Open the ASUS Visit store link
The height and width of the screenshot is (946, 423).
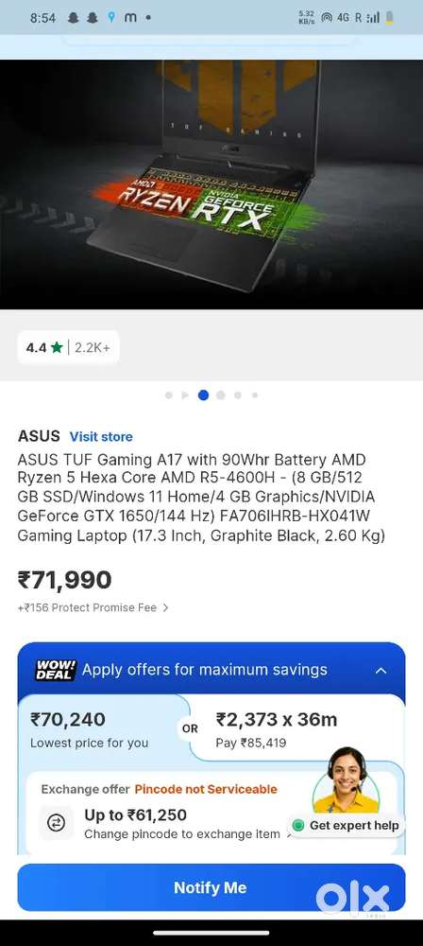point(101,437)
